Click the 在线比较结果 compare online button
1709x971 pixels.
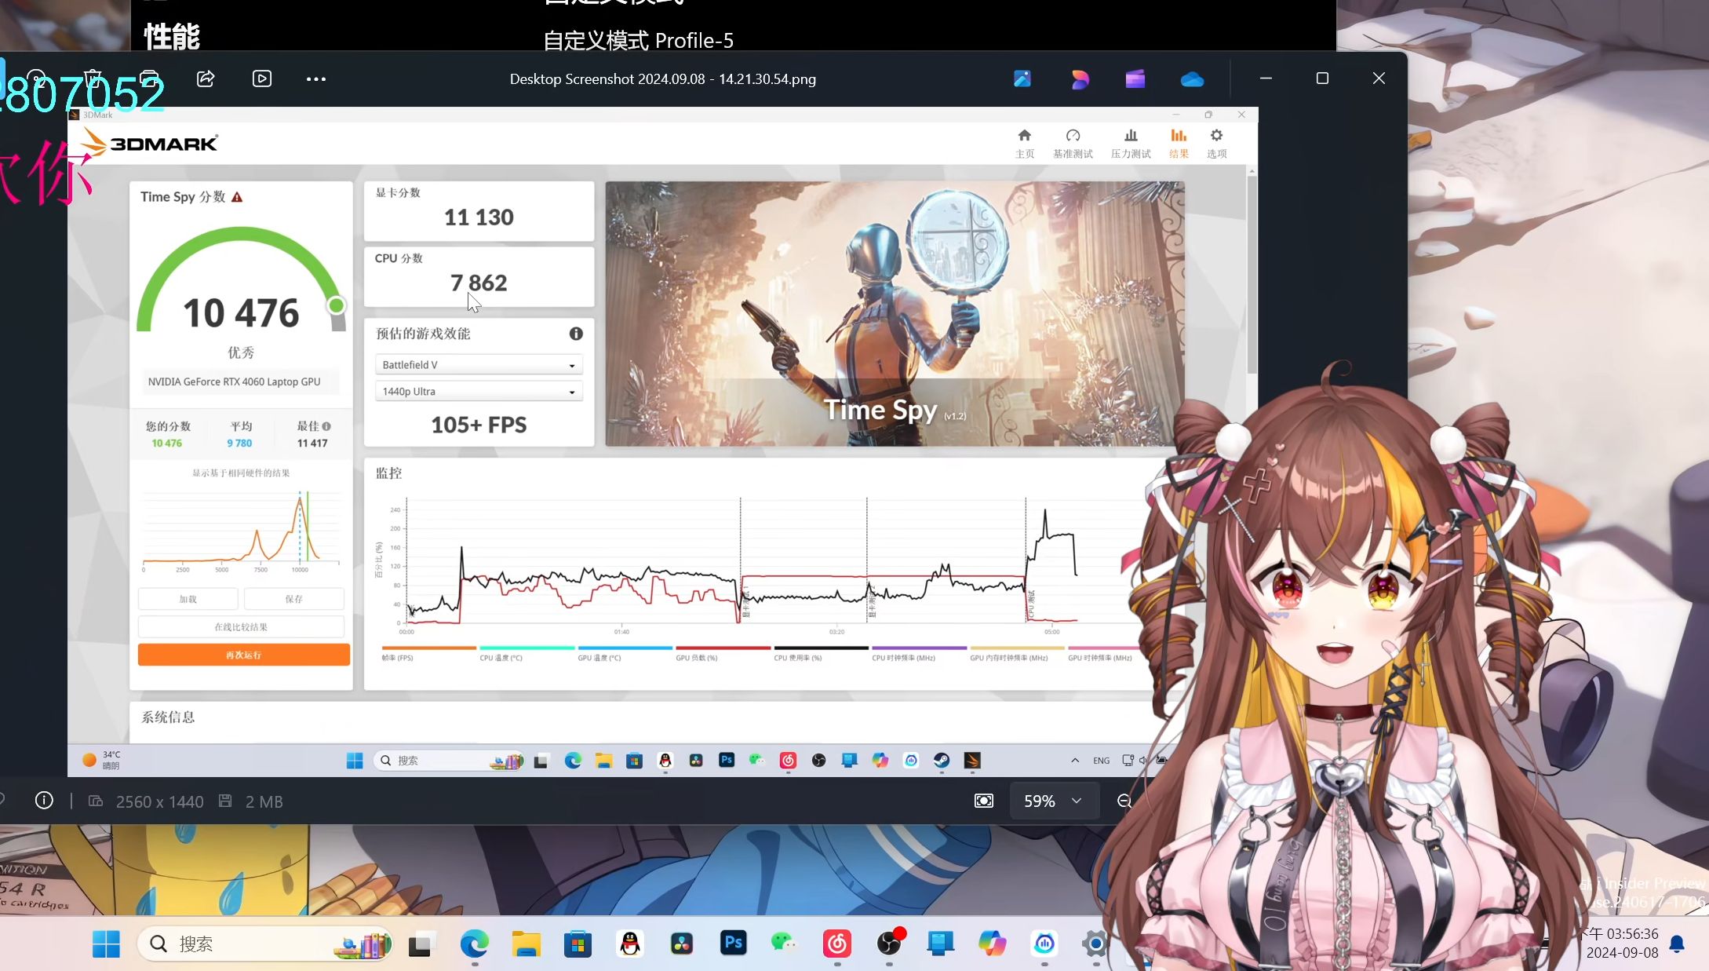click(x=241, y=626)
